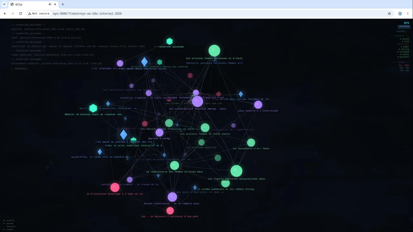The height and width of the screenshot is (232, 413).
Task: Click the purple 'sensible au tremblé' node
Action: pyautogui.click(x=130, y=180)
